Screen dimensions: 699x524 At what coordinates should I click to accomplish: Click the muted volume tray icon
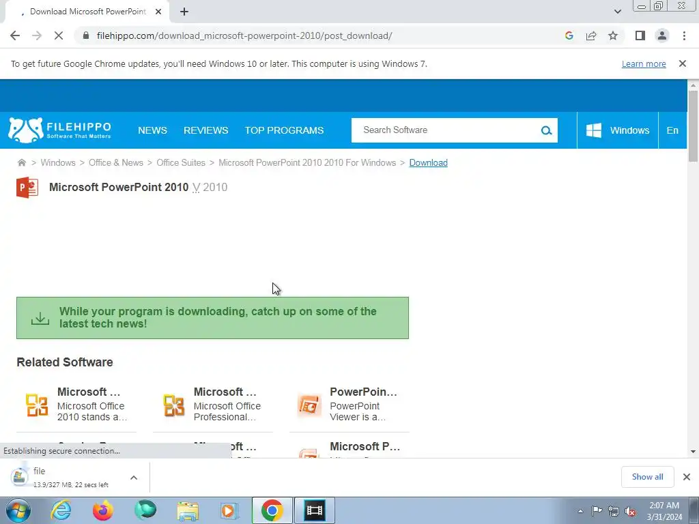click(x=630, y=511)
